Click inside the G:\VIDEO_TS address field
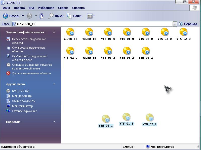This screenshot has height=150, width=201. point(96,24)
